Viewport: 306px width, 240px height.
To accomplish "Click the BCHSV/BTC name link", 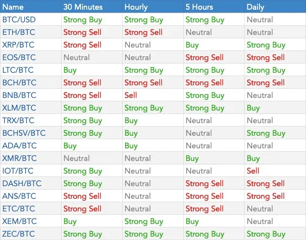I will pyautogui.click(x=24, y=133).
